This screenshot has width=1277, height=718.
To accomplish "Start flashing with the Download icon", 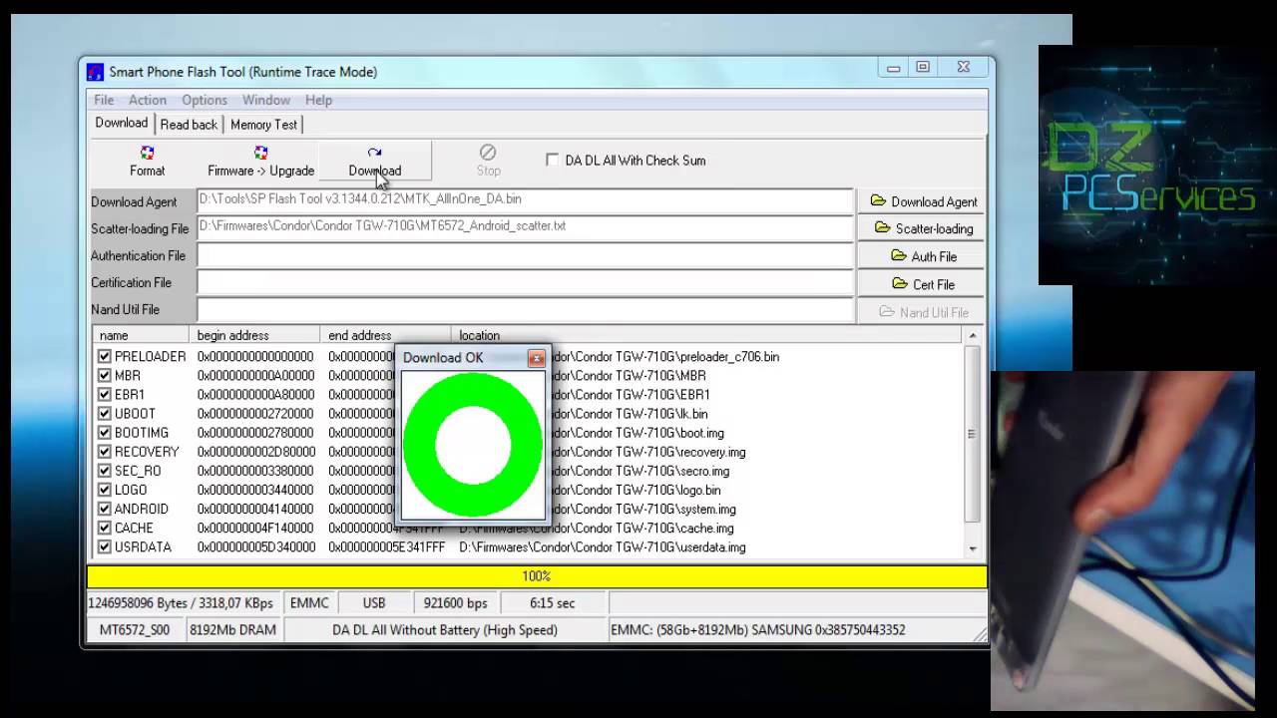I will tap(374, 162).
